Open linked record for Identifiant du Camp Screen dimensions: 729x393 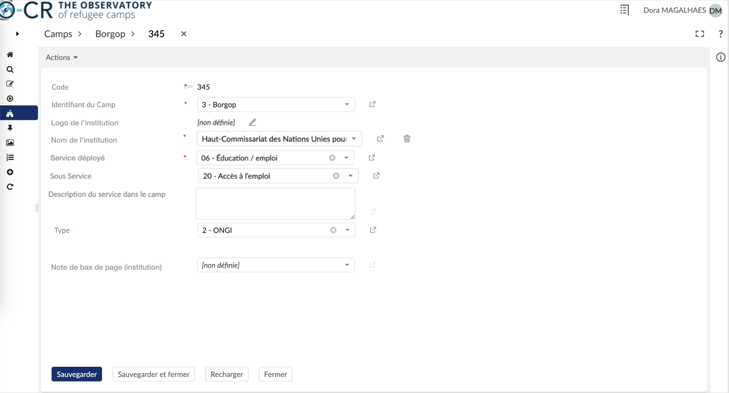click(372, 104)
